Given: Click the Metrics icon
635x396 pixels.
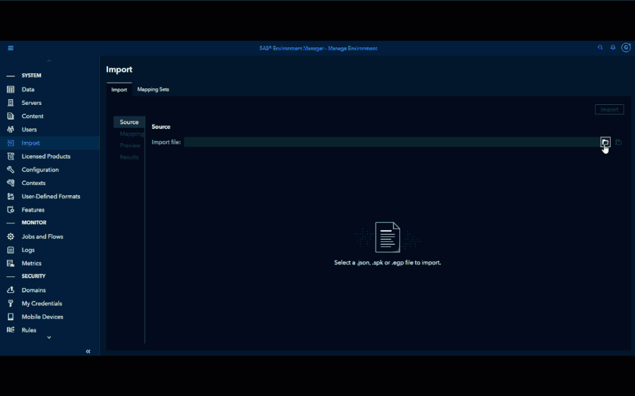Looking at the screenshot, I should 11,263.
